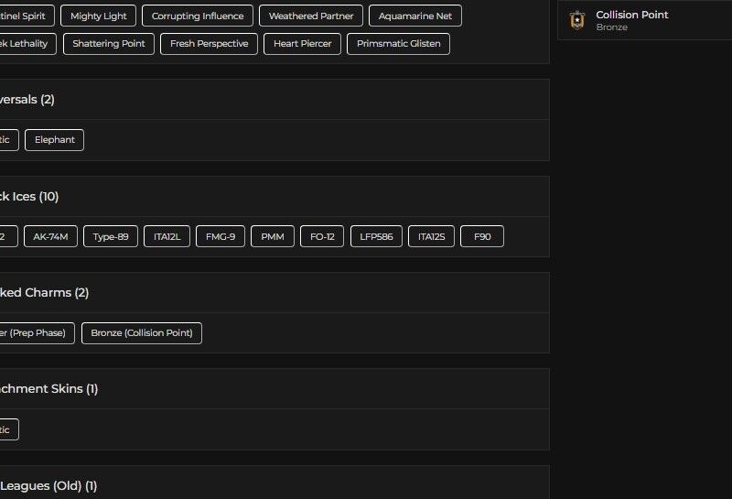Click the Collision Point charm icon
732x499 pixels.
coord(576,20)
